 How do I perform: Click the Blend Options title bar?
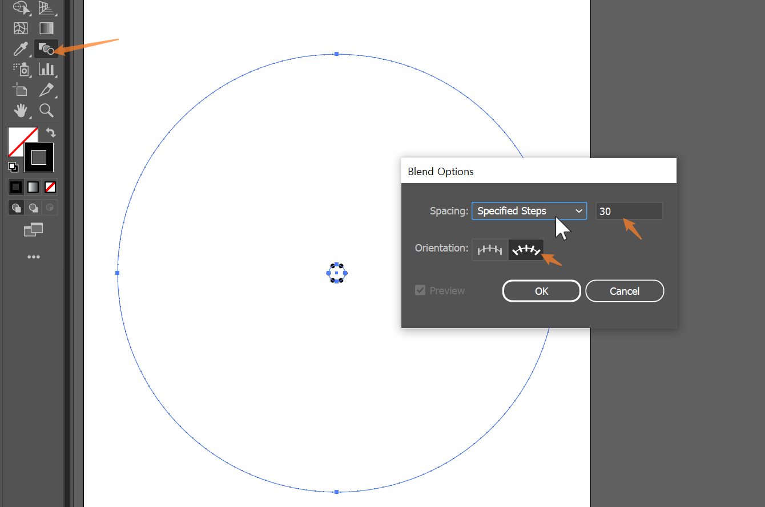point(539,171)
